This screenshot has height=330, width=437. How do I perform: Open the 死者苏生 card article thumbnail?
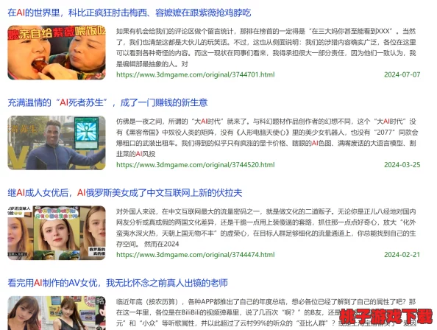(x=57, y=143)
